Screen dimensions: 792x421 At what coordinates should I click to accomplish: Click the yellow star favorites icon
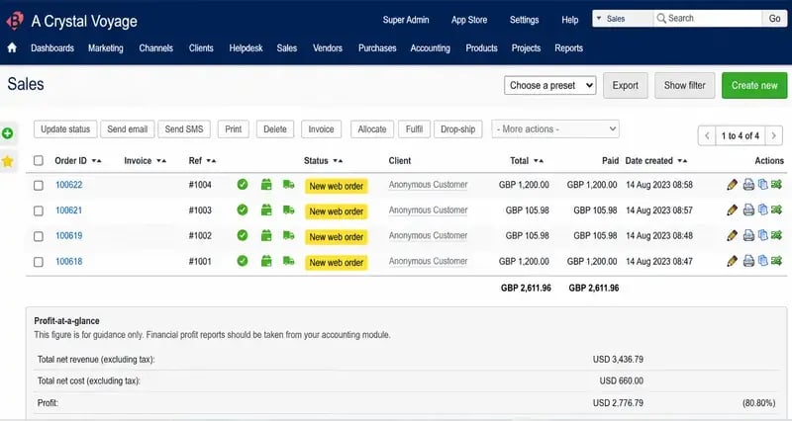point(8,161)
